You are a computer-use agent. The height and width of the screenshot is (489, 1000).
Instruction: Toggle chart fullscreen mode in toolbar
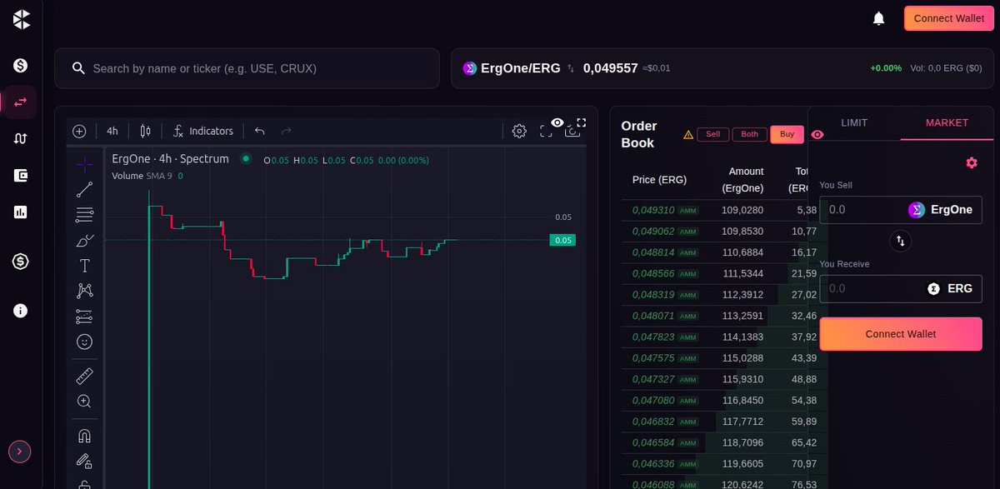tap(546, 131)
